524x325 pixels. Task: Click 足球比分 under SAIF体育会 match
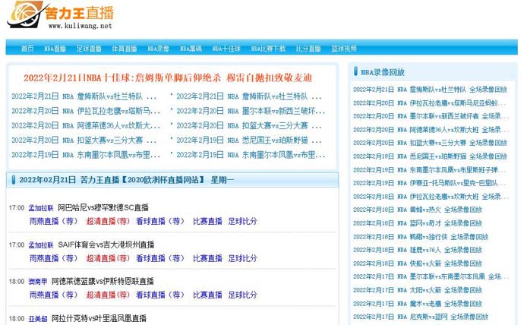pos(242,258)
